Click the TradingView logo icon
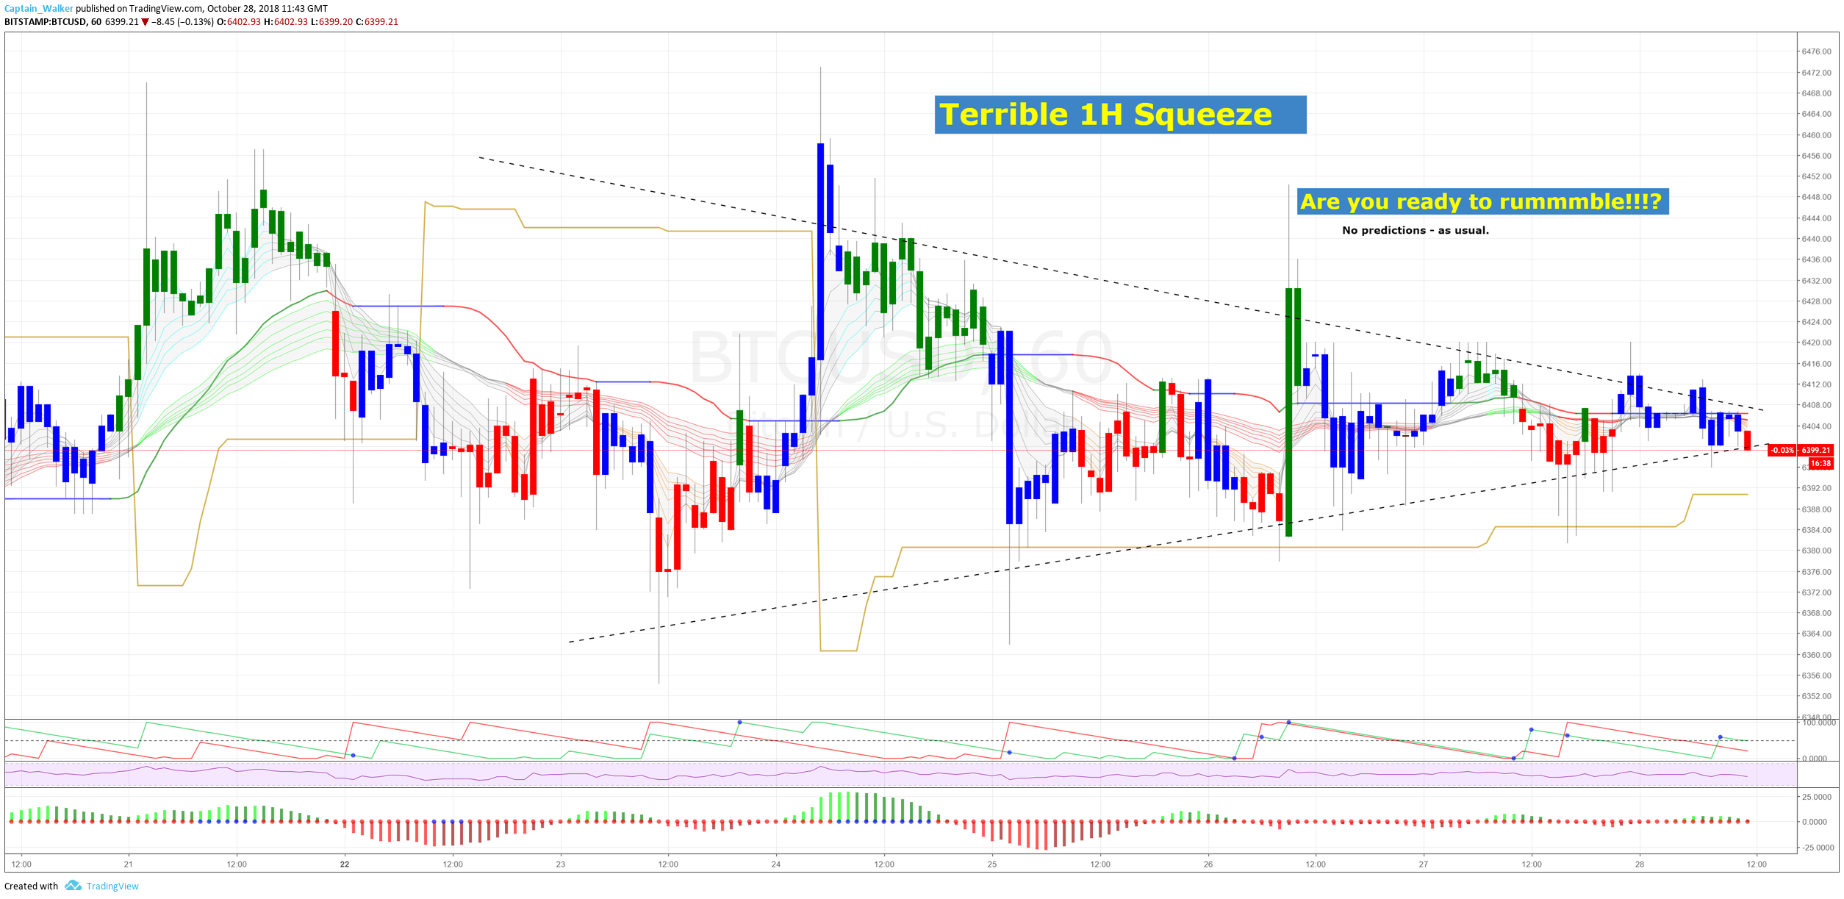Image resolution: width=1844 pixels, height=899 pixels. pos(73,886)
